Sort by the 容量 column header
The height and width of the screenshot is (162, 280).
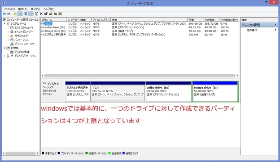coord(195,20)
